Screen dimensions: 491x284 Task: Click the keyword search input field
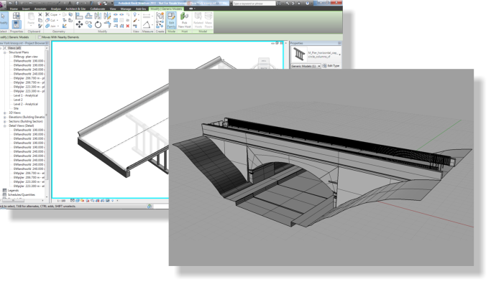pos(254,4)
